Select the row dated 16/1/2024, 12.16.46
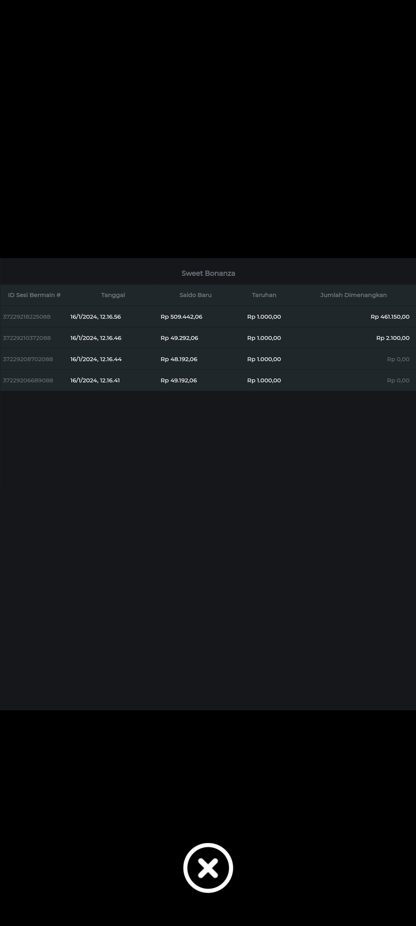 click(96, 338)
